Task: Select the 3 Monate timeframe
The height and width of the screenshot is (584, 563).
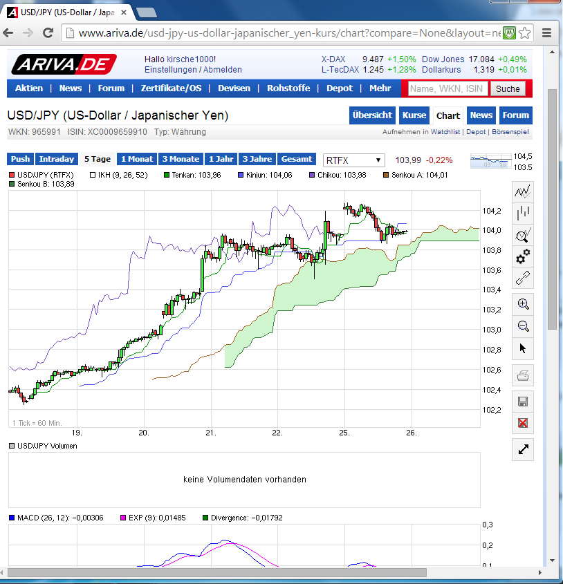Action: coord(181,159)
